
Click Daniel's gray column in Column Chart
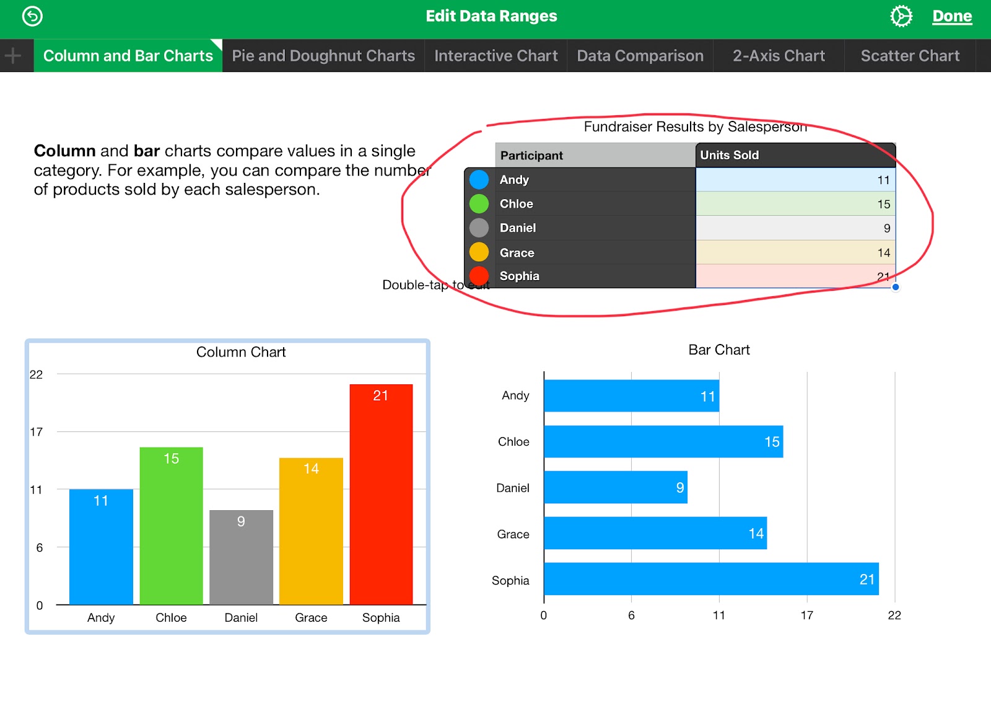[241, 557]
